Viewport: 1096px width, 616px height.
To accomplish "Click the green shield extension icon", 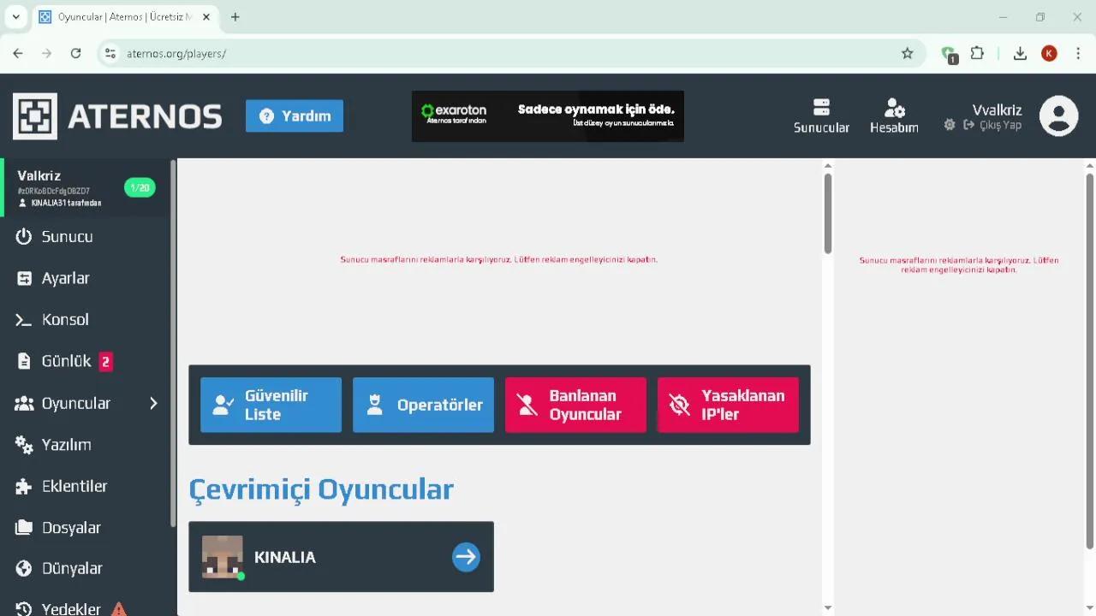I will 949,54.
